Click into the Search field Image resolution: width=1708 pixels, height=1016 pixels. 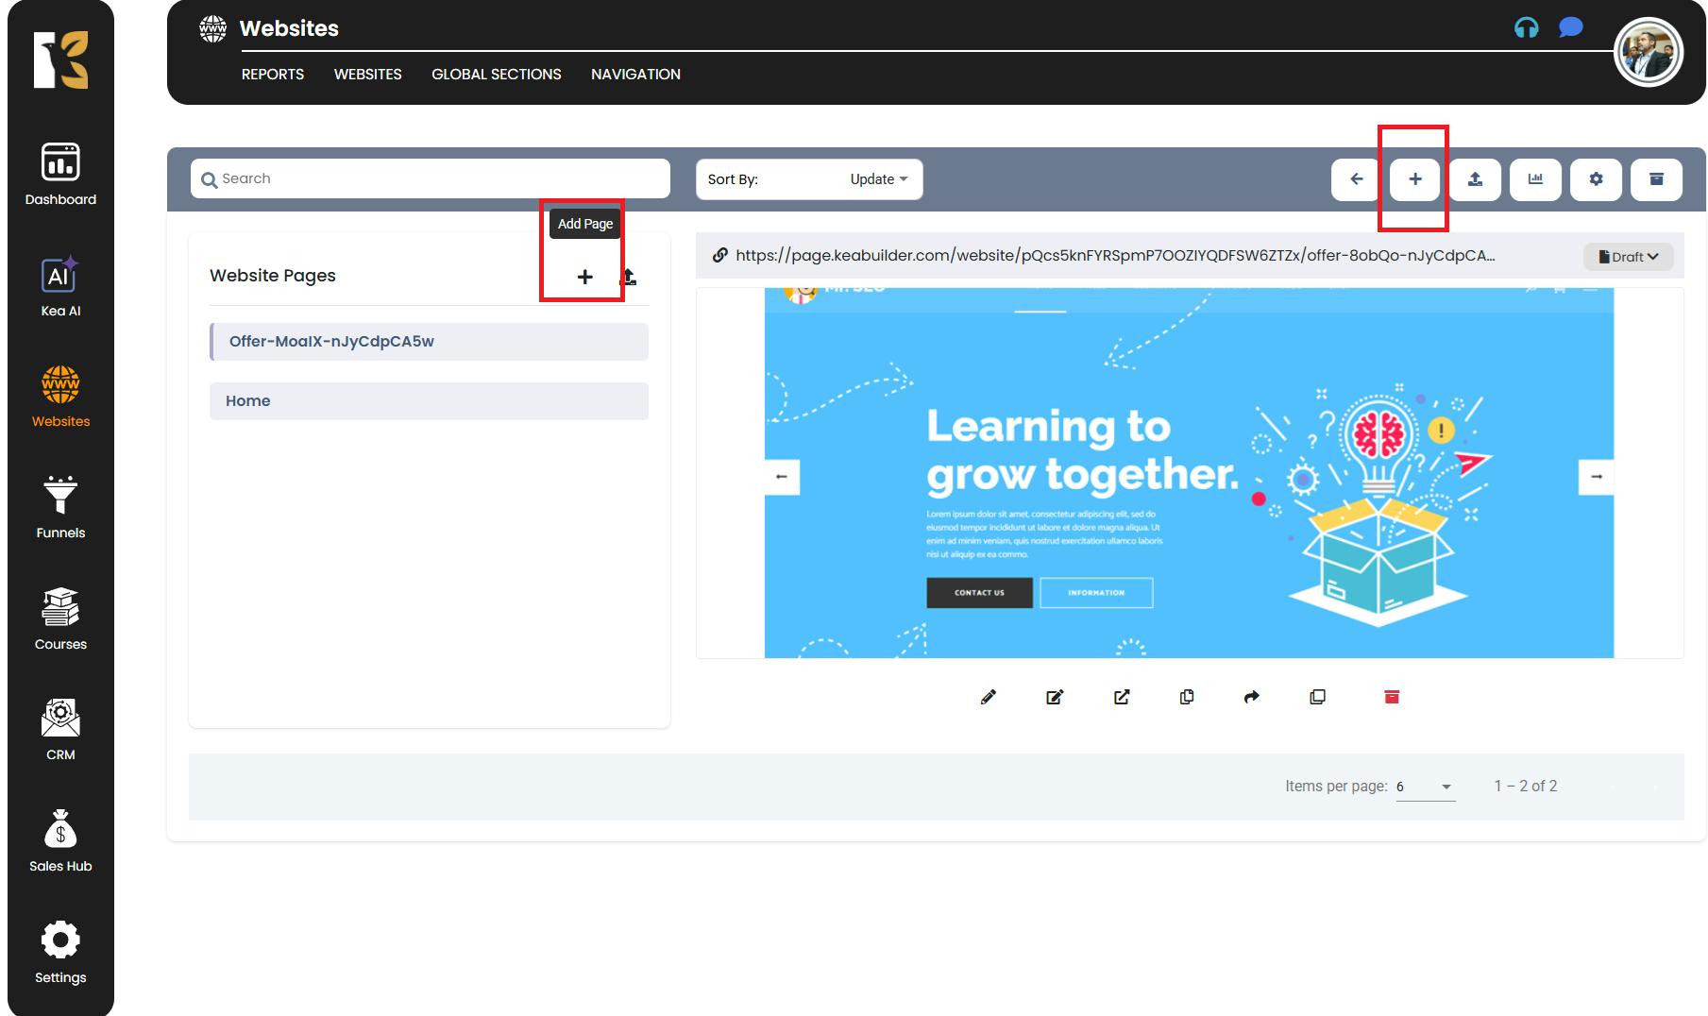[431, 178]
